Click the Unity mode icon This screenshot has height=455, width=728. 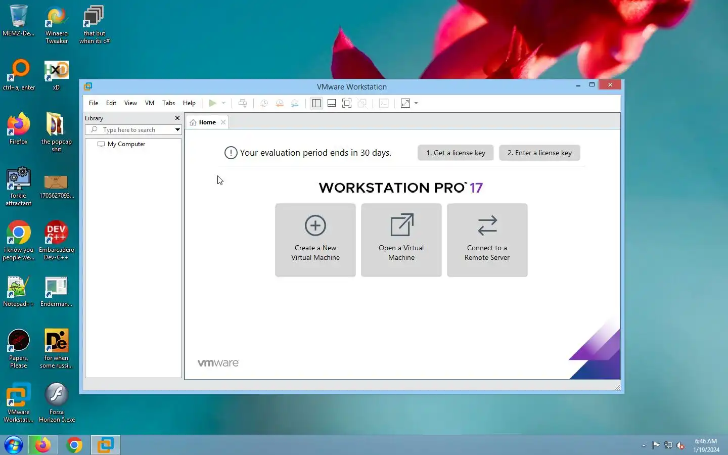(362, 103)
